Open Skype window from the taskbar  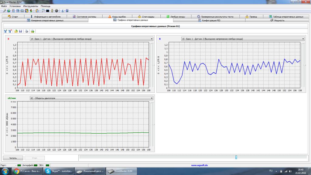coord(58,171)
